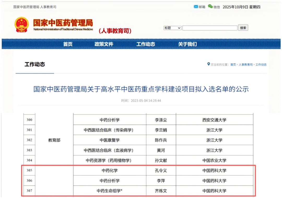Image resolution: width=282 pixels, height=198 pixels.
Task: Open 政策文件 in the navigation bar
Action: point(104,44)
